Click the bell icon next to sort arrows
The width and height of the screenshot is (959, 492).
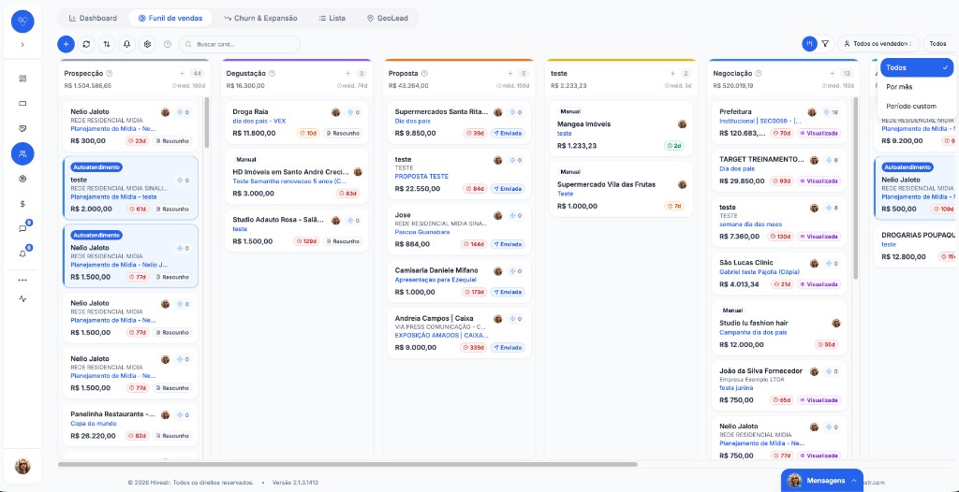(126, 44)
